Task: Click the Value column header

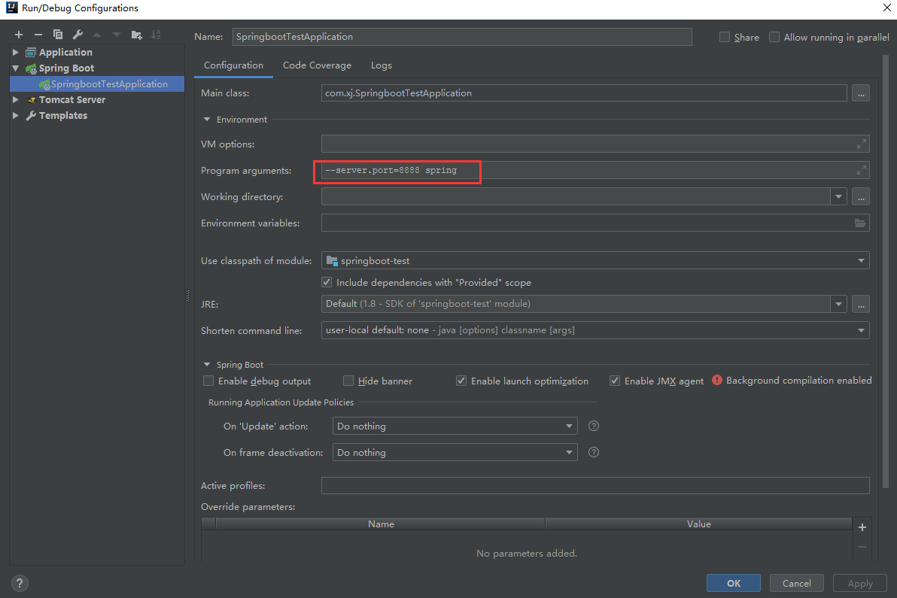Action: 698,524
